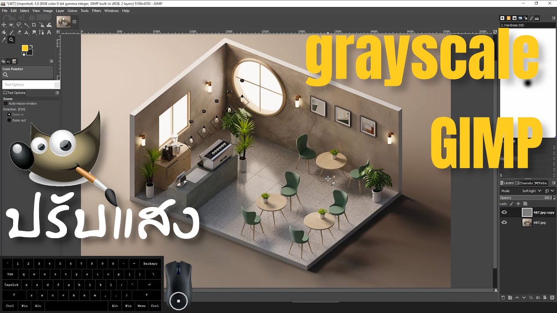
Task: Open the Paint Dynamics tab
Action: tap(526, 18)
